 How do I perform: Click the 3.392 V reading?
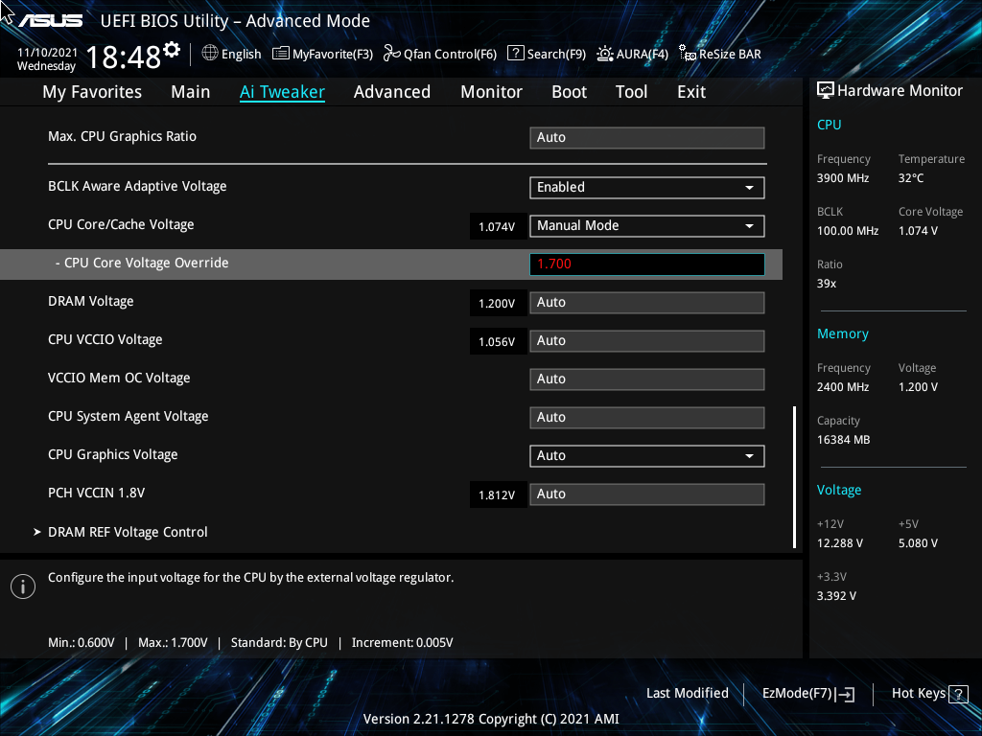836,596
